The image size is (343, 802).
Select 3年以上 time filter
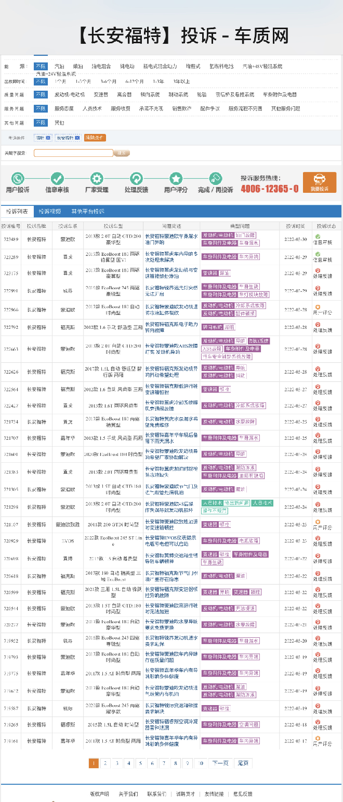click(181, 81)
